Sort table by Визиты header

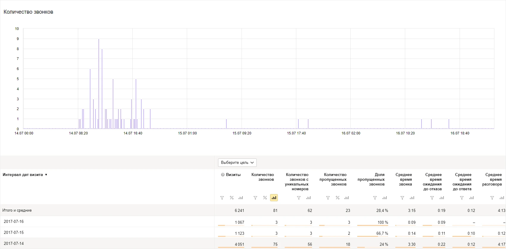(233, 175)
